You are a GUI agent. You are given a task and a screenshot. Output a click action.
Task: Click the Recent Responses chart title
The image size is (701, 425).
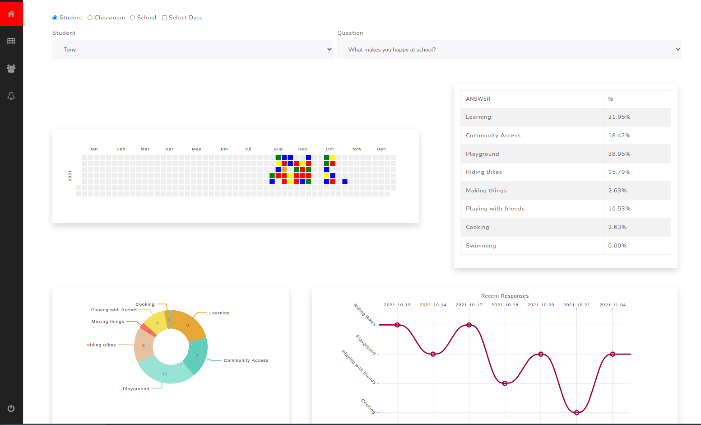[x=505, y=296]
